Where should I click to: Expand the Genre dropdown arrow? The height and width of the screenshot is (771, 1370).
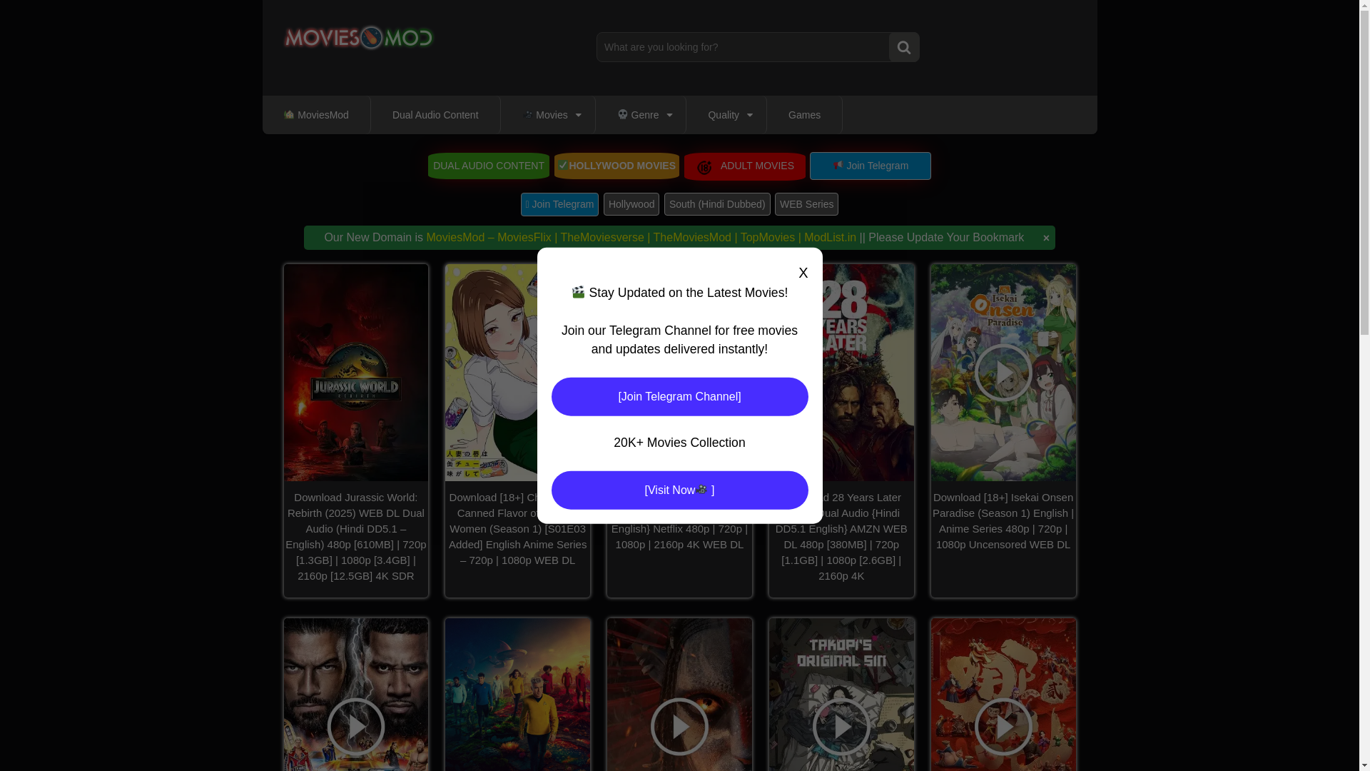click(669, 115)
